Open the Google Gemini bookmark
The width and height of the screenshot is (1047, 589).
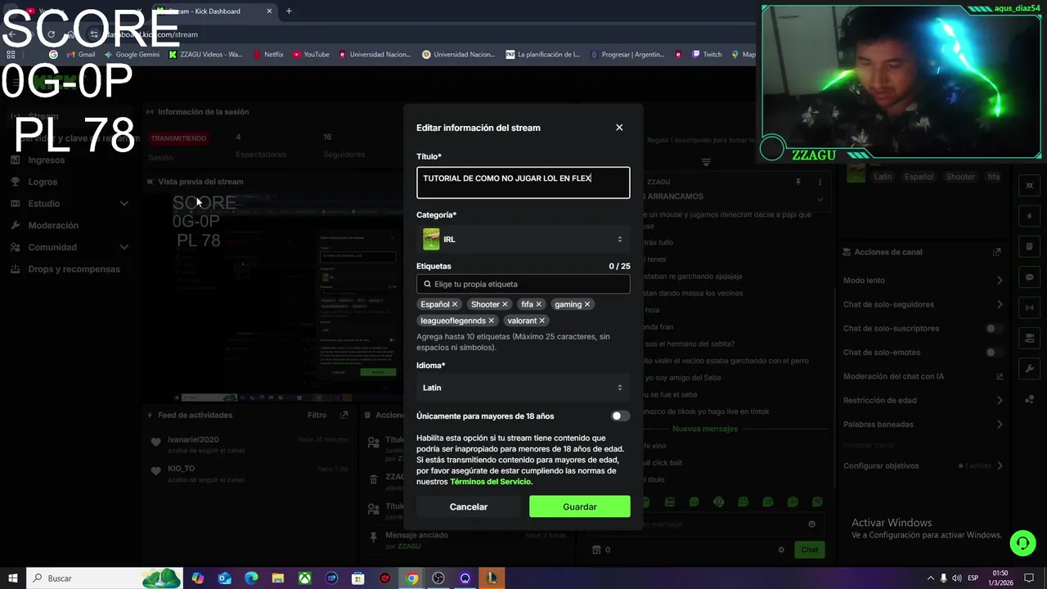[x=132, y=55]
